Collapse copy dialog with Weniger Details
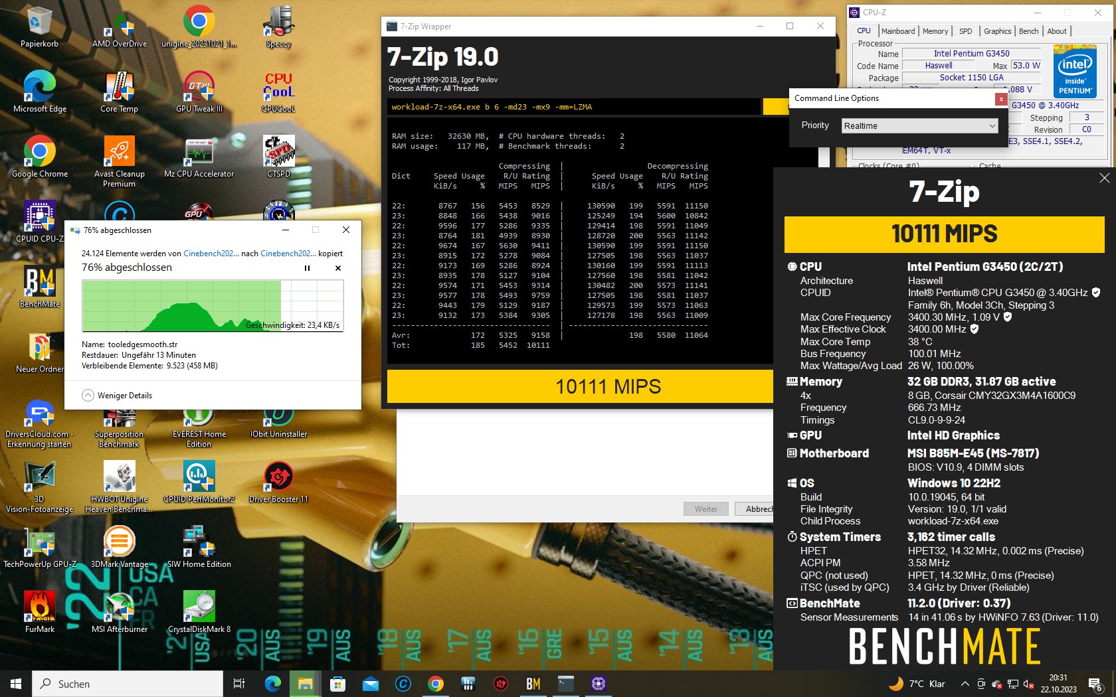 (x=117, y=395)
